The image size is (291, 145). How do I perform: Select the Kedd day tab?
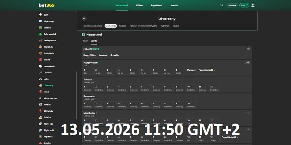coord(85,41)
